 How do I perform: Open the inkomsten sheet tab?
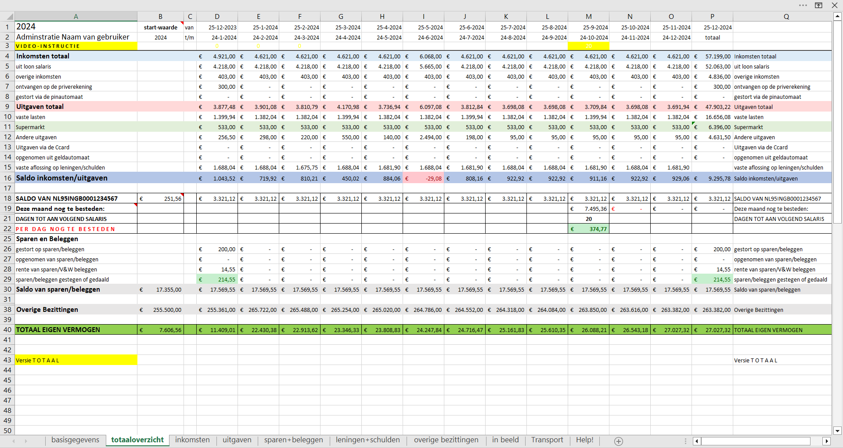(x=192, y=440)
